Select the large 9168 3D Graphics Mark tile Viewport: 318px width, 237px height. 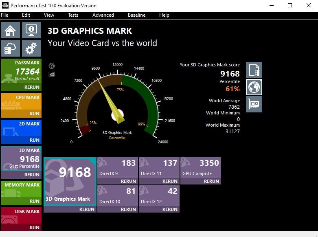[x=70, y=182]
